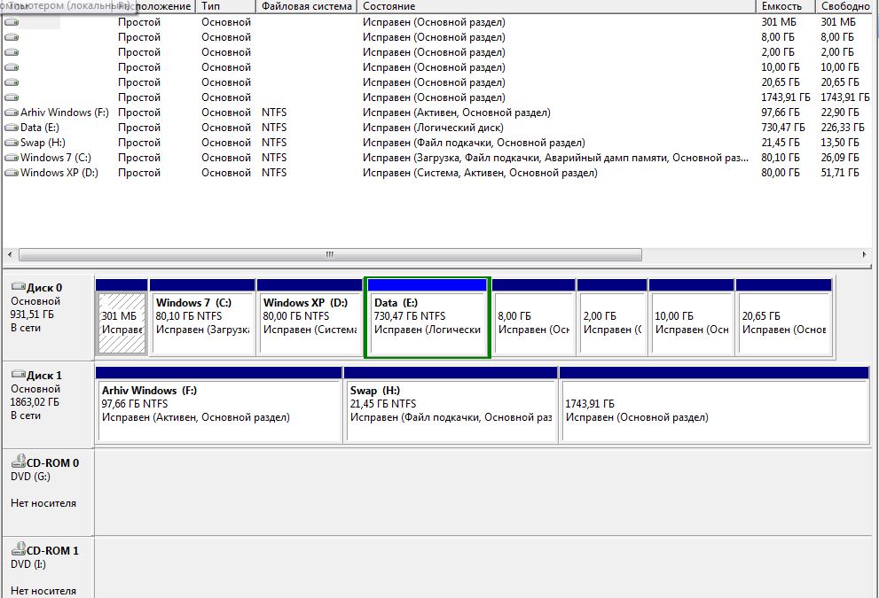This screenshot has width=879, height=598.
Task: Click the 'Исправен (Логический диск)' status cell
Action: coord(434,128)
